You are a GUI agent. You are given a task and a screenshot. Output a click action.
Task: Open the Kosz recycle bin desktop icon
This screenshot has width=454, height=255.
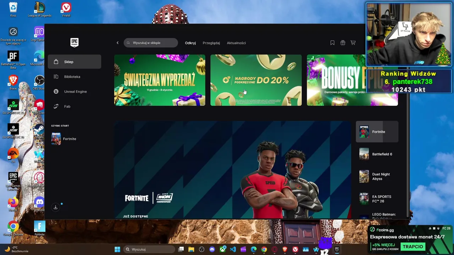pos(13,10)
